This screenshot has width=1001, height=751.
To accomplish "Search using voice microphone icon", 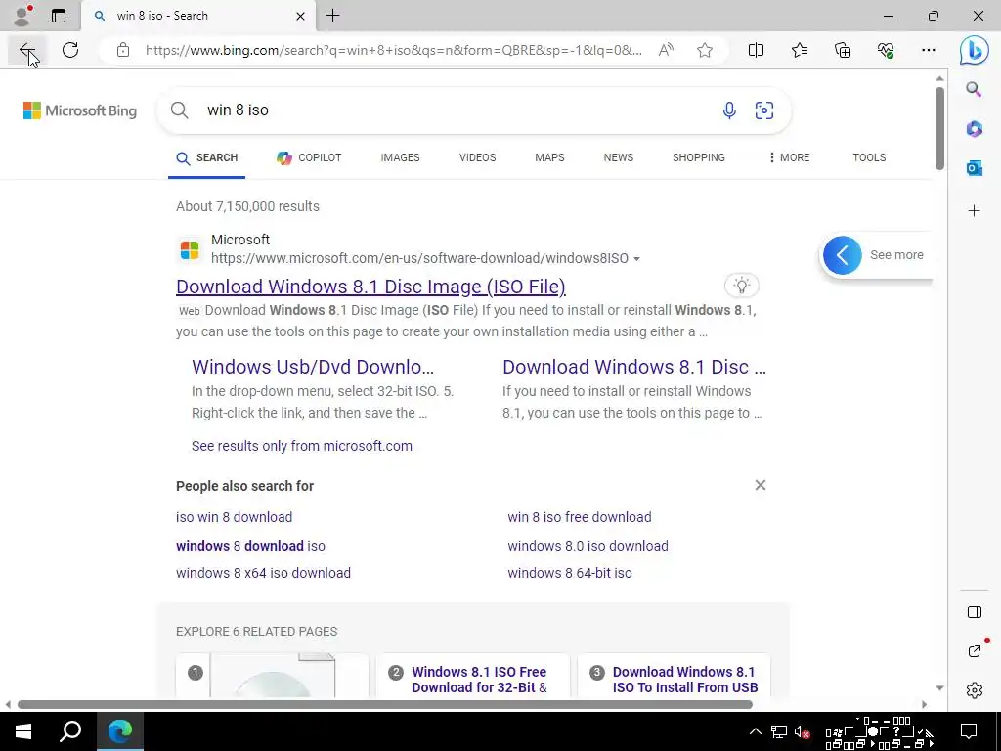I will [729, 110].
